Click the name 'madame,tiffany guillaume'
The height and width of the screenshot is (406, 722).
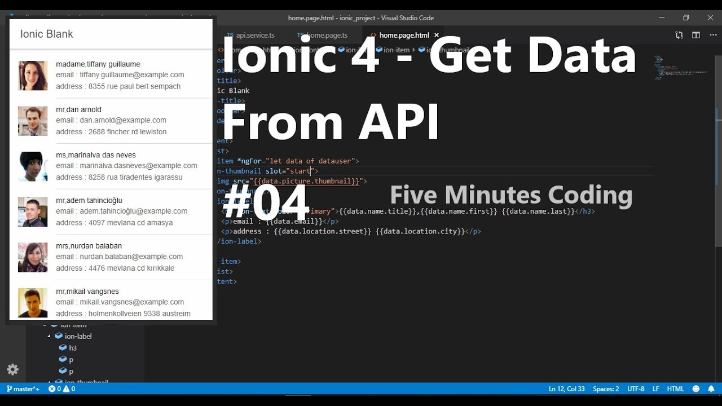[x=98, y=64]
